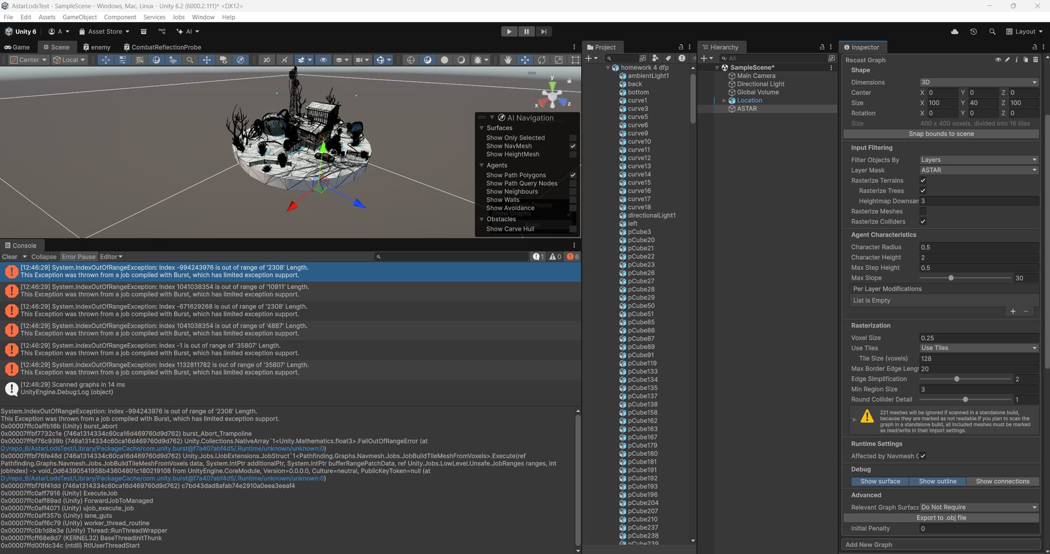This screenshot has width=1050, height=554.
Task: Click the Pause playback button
Action: [x=526, y=32]
